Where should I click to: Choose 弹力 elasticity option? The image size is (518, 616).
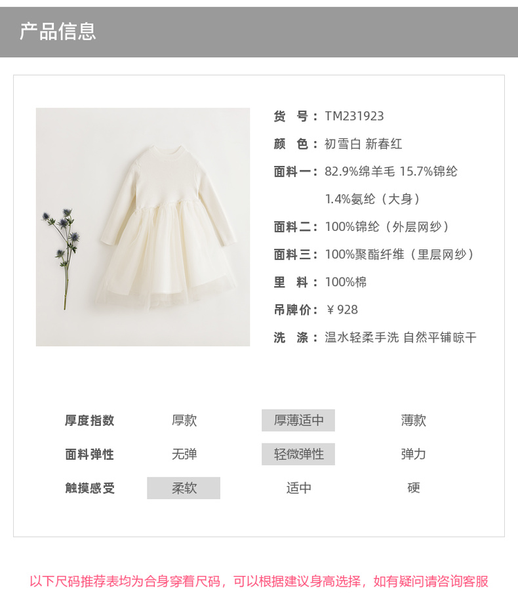coord(413,454)
